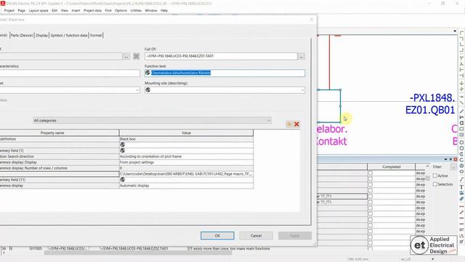Open the Page menu
The image size is (465, 262).
coord(21,10)
